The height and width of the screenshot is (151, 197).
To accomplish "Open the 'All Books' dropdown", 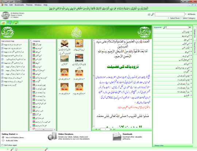I will coord(190,14).
